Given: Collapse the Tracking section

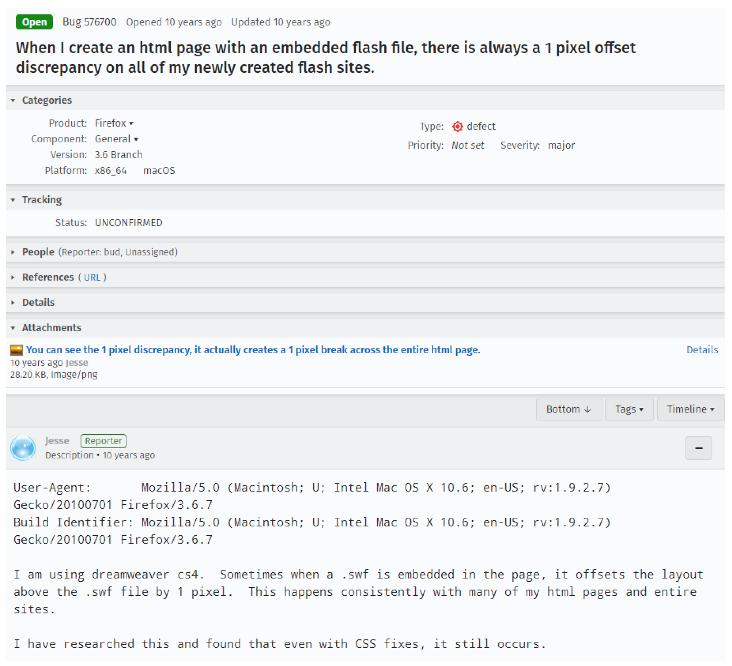Looking at the screenshot, I should click(41, 199).
